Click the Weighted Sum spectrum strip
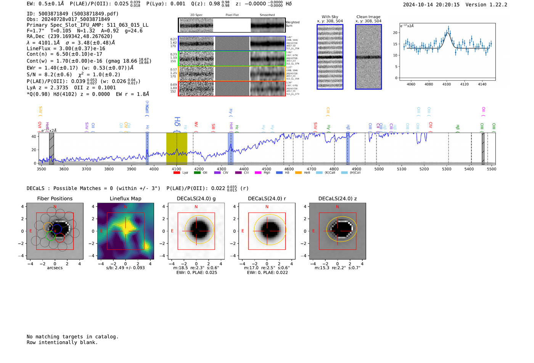The image size is (534, 363). click(x=232, y=25)
